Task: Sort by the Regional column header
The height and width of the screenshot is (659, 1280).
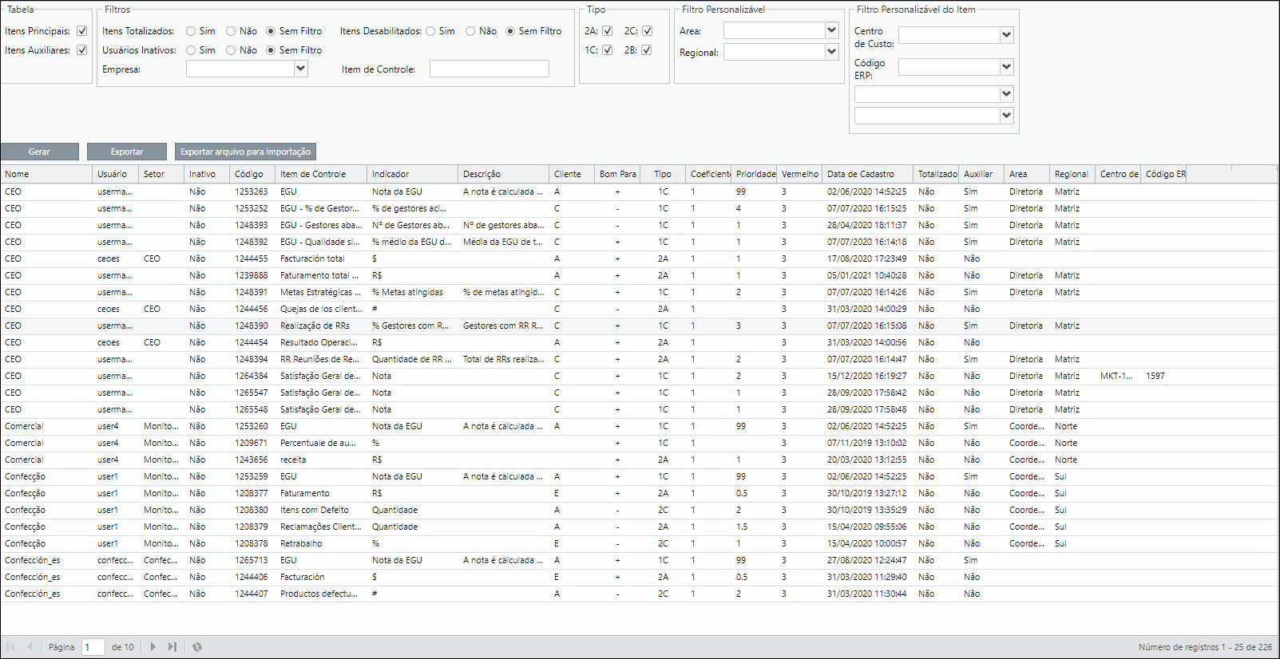Action: (1073, 174)
